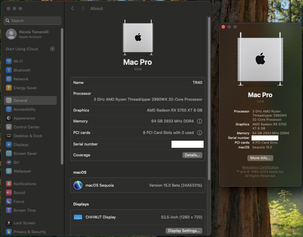
Task: Open Regulatory Certification link
Action: tap(260, 167)
